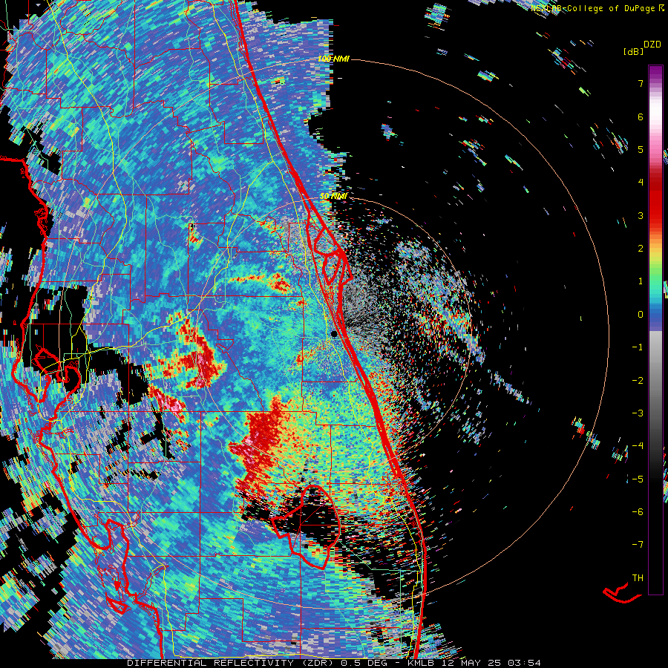668x668 pixels.
Task: Click the "100 NMI" range ring label
Action: click(333, 59)
